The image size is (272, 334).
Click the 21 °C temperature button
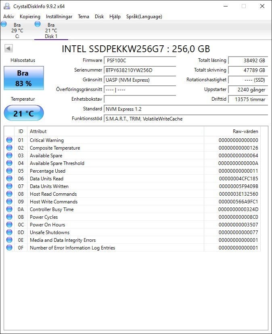(x=24, y=113)
